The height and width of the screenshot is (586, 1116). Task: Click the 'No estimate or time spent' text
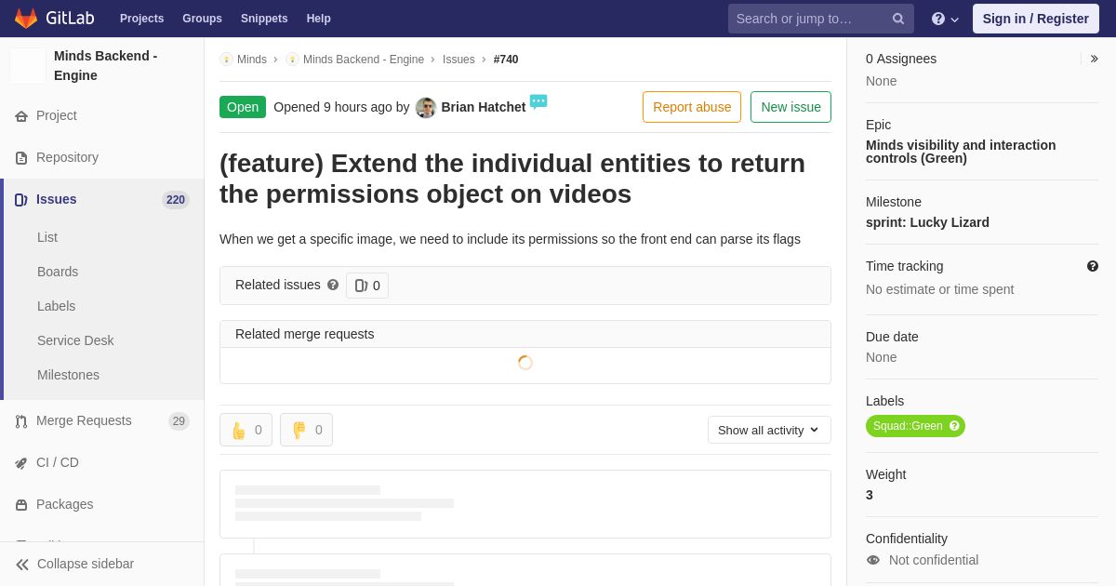[x=939, y=289]
